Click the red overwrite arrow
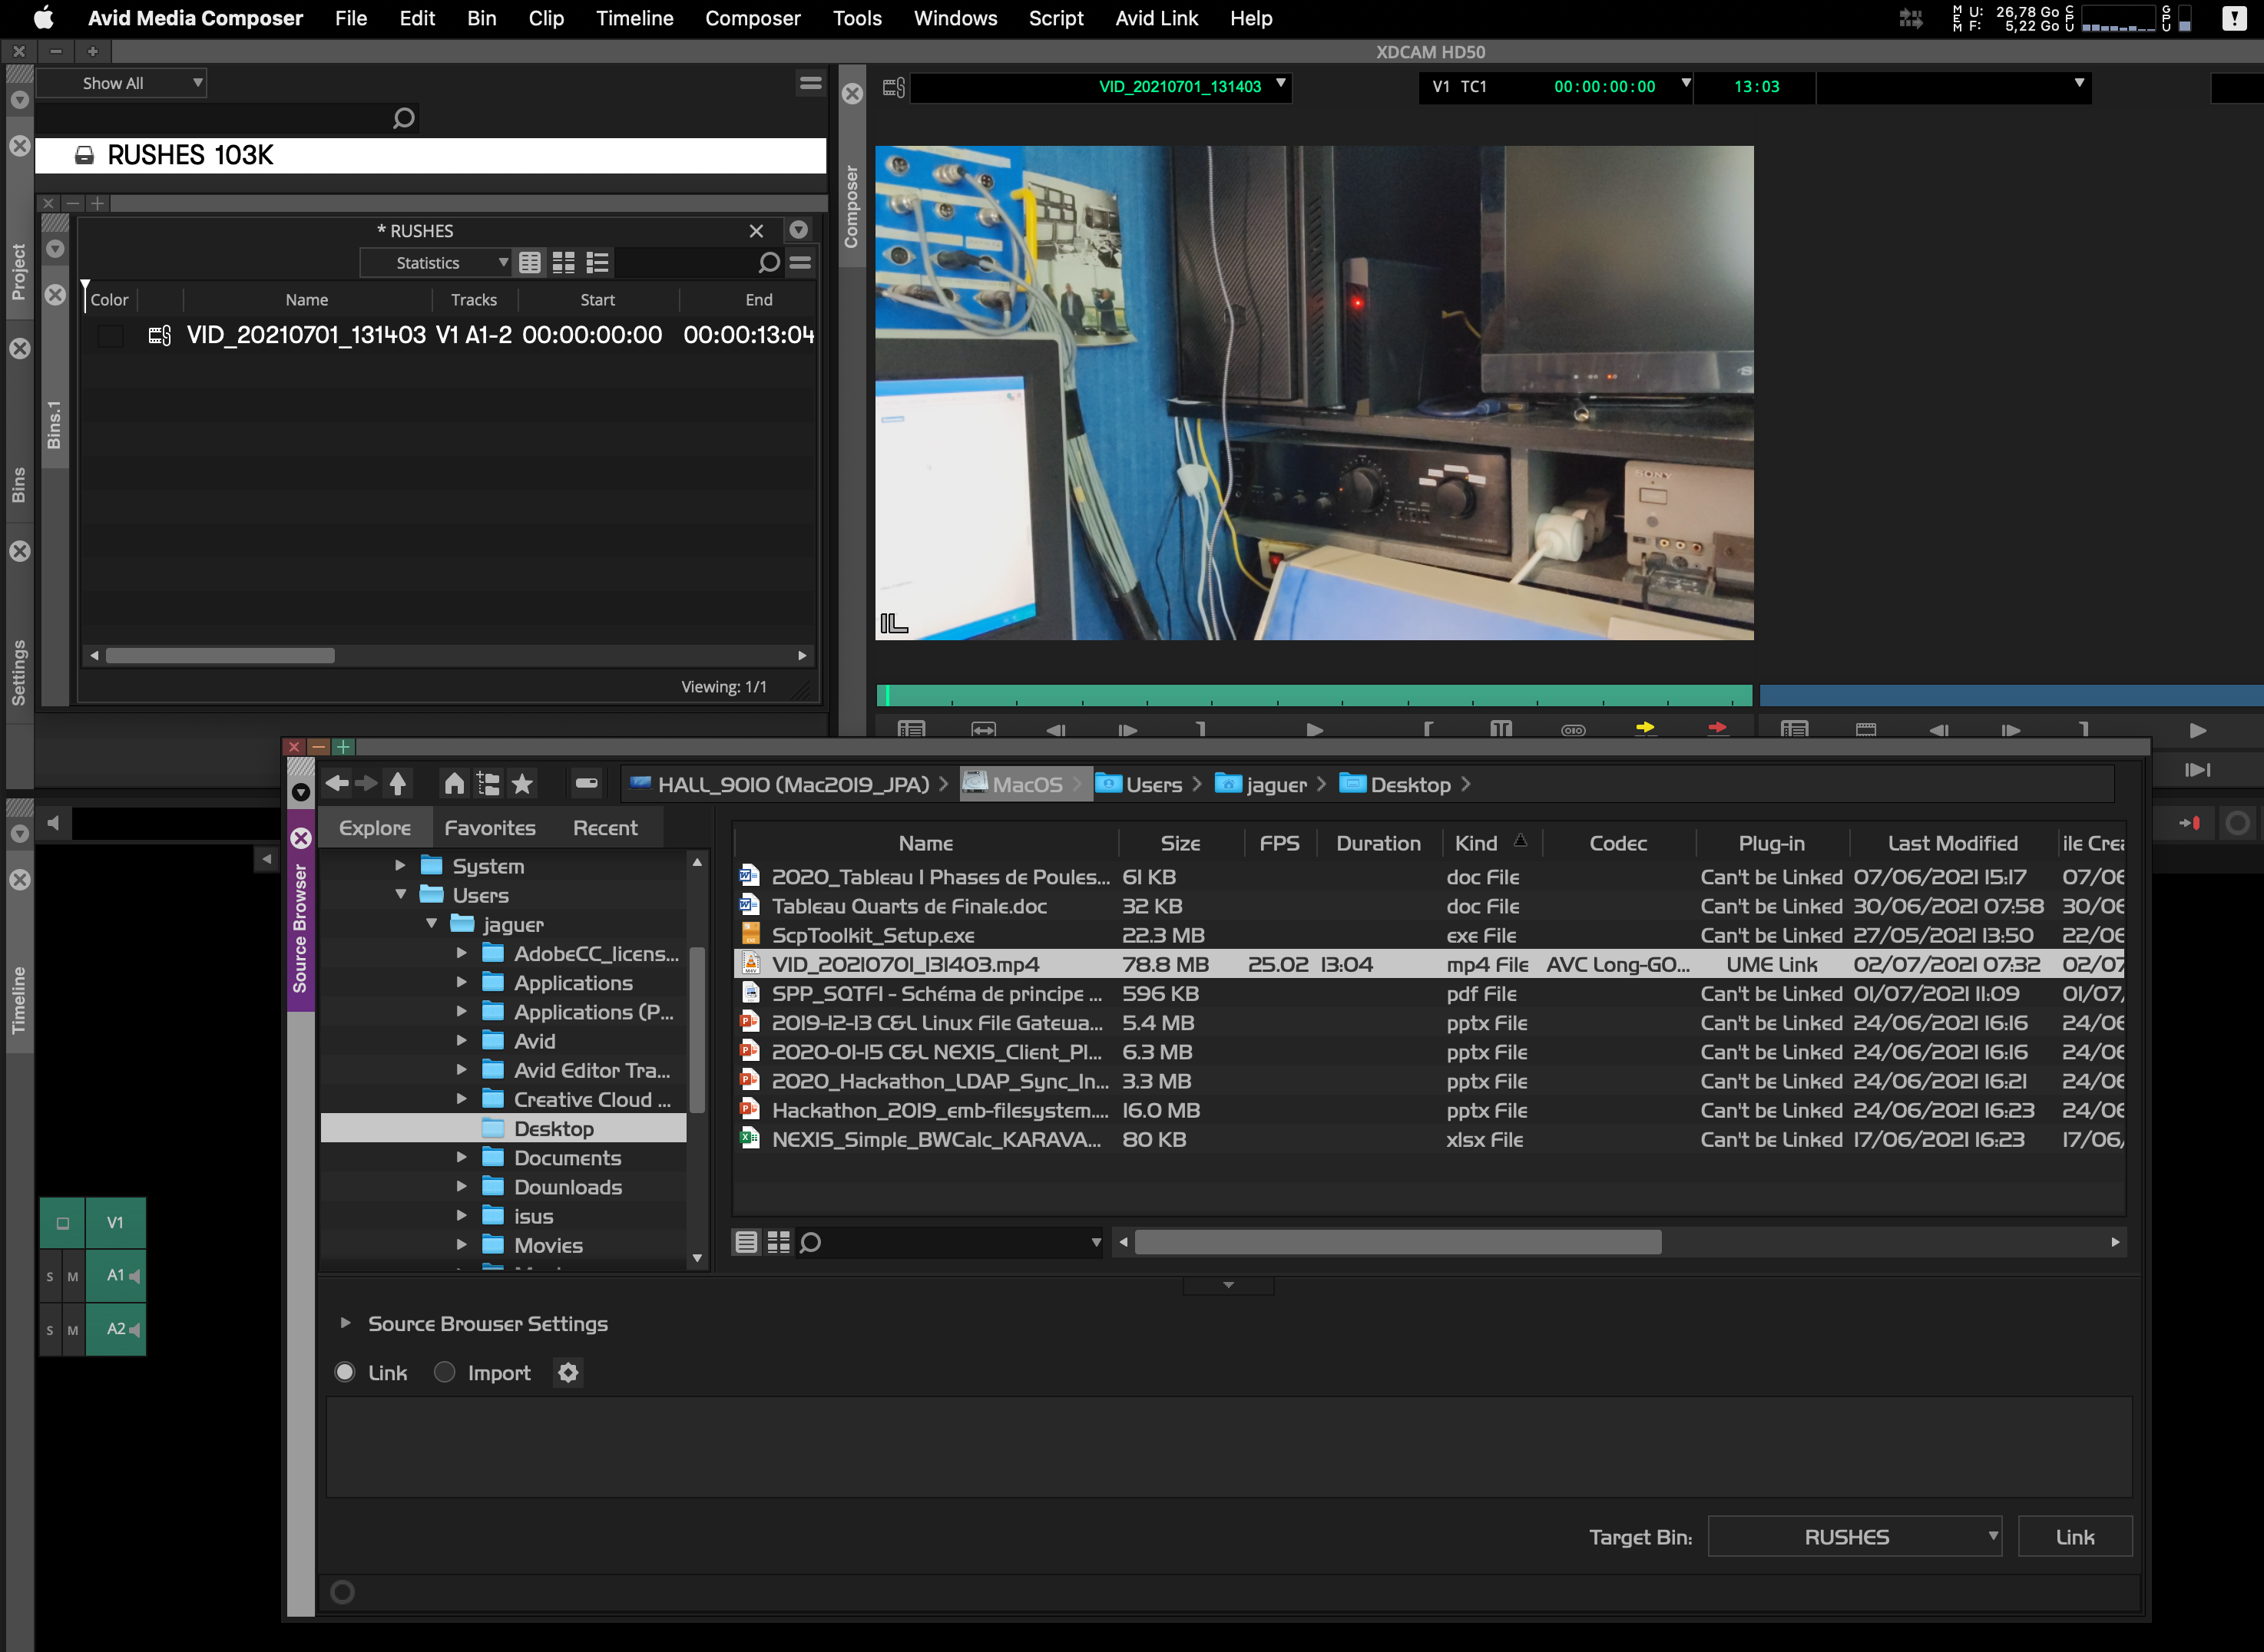Image resolution: width=2264 pixels, height=1652 pixels. tap(1718, 728)
